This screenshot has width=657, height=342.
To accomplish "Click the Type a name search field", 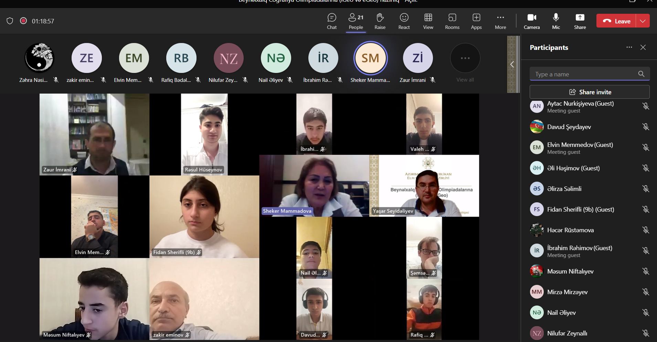I will (x=584, y=74).
